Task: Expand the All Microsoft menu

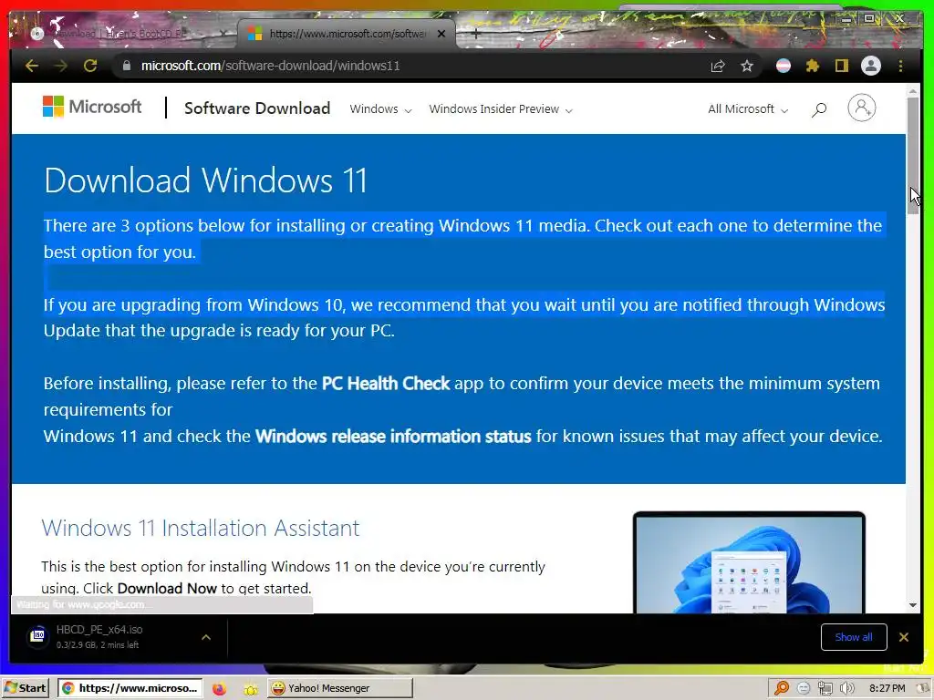Action: 748,109
